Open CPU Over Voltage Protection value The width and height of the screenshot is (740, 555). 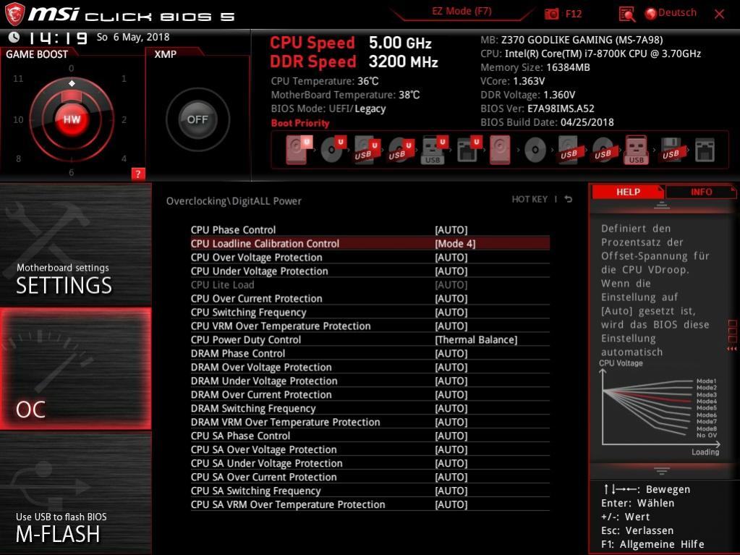pos(451,257)
